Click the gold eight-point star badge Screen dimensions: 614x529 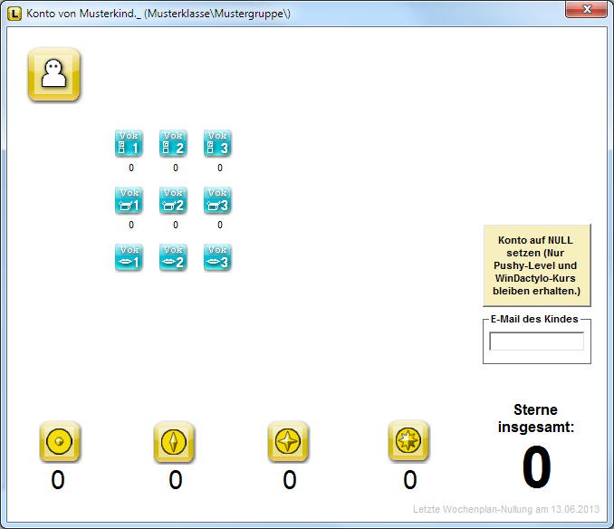coord(408,442)
